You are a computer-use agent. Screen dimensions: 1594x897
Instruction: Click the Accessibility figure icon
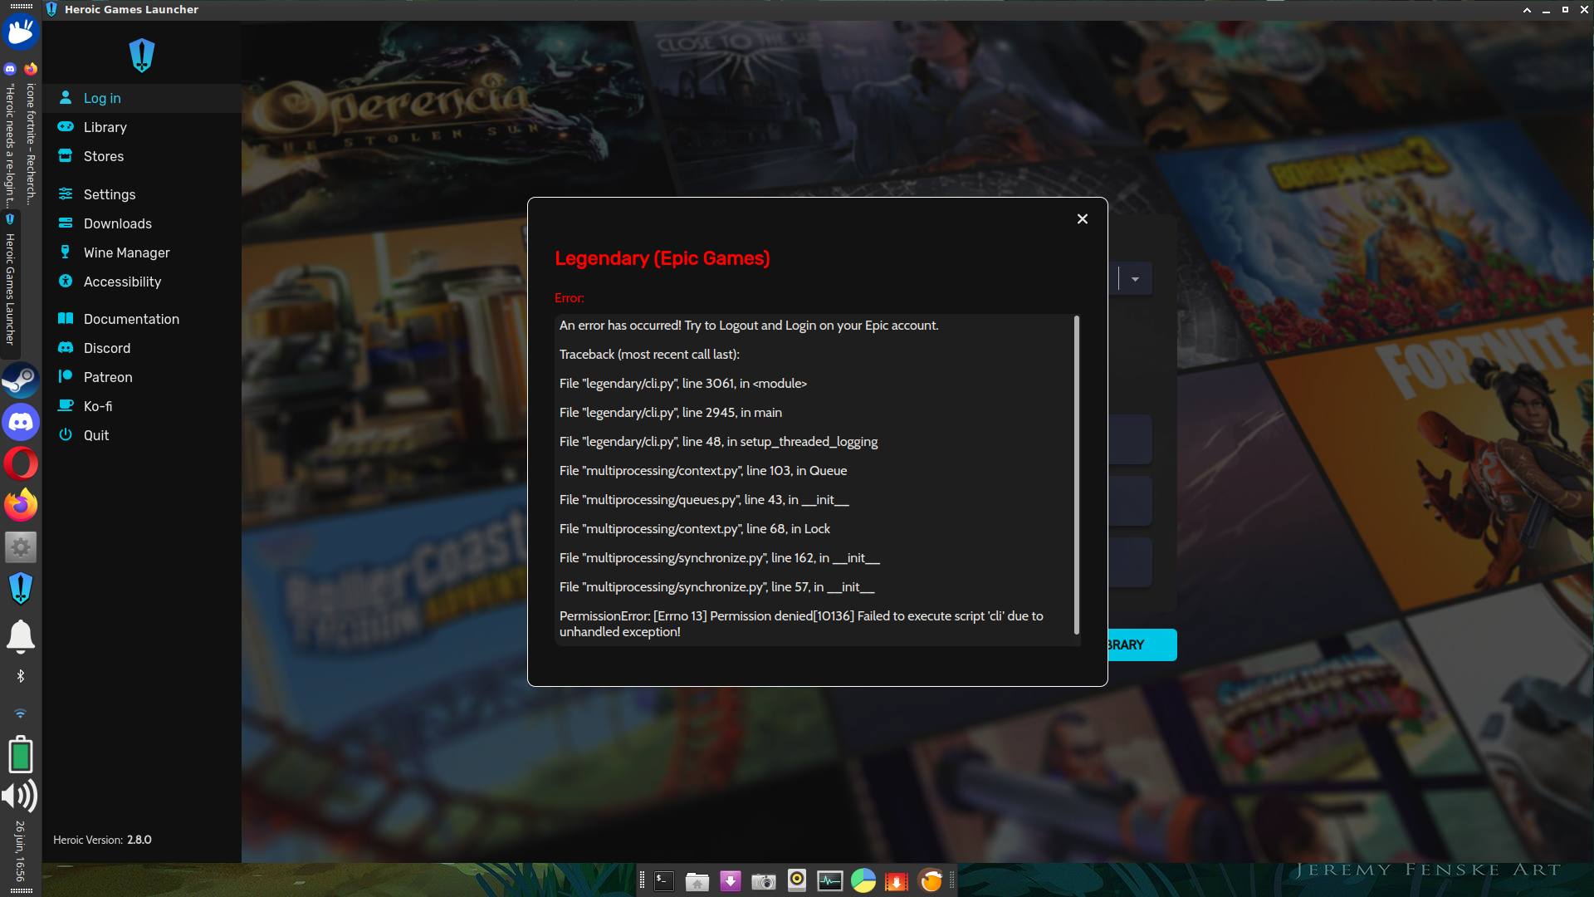pyautogui.click(x=66, y=281)
